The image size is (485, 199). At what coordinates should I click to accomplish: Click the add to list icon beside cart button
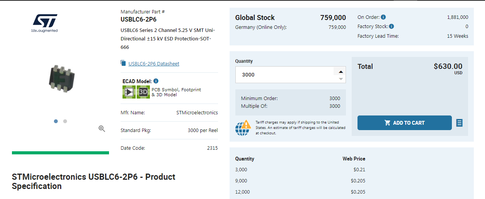click(459, 123)
